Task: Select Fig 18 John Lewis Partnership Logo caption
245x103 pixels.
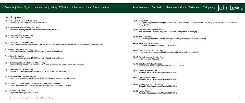Action: (148, 64)
